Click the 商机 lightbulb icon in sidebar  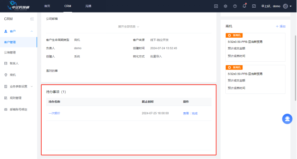point(6,75)
